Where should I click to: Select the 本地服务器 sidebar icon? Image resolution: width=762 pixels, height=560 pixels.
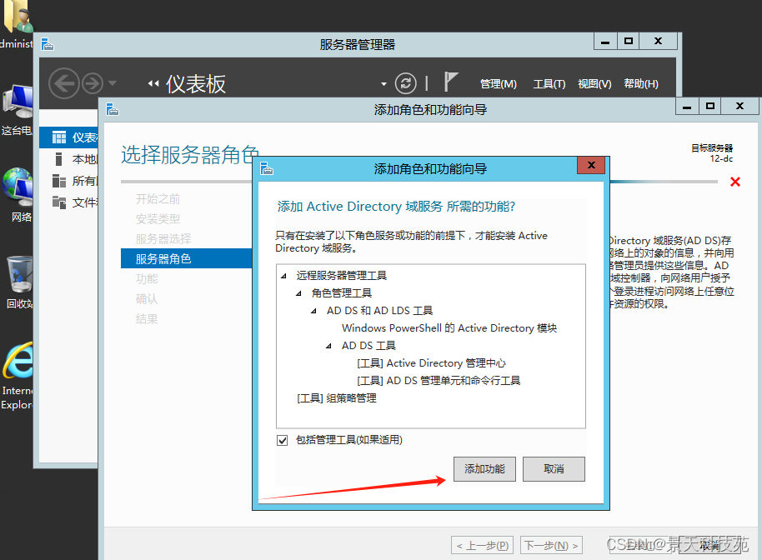(59, 159)
